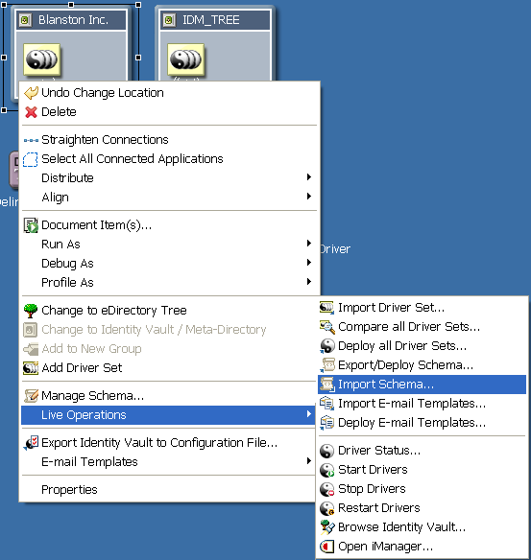The height and width of the screenshot is (560, 531).
Task: Click the Compare all Driver Sets magnifier icon
Action: (326, 327)
